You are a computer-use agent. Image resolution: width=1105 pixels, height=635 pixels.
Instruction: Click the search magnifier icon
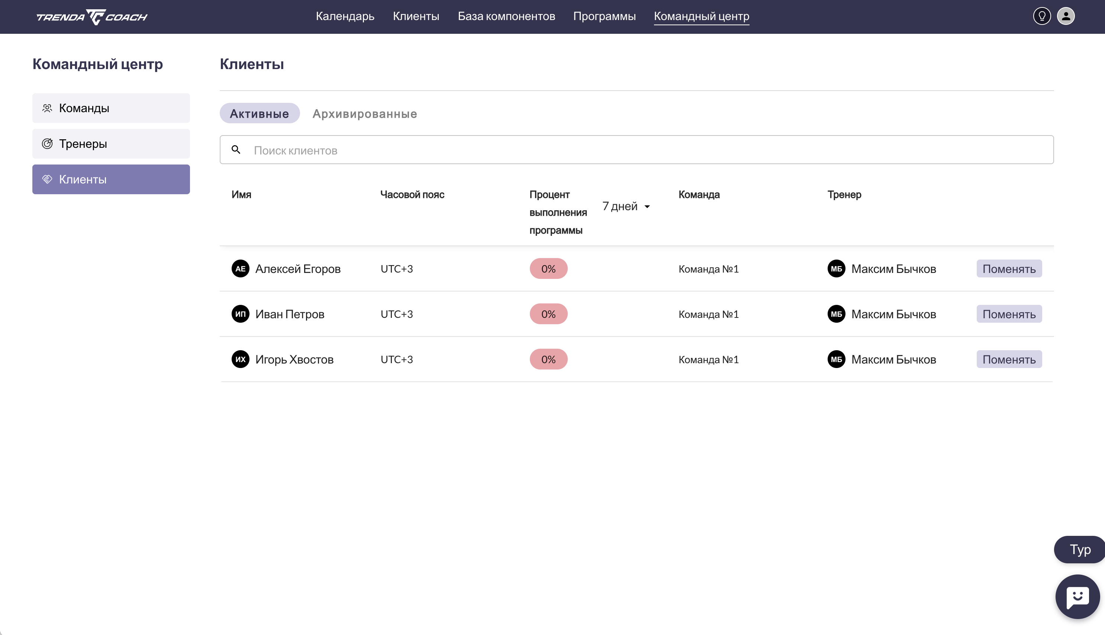[236, 150]
